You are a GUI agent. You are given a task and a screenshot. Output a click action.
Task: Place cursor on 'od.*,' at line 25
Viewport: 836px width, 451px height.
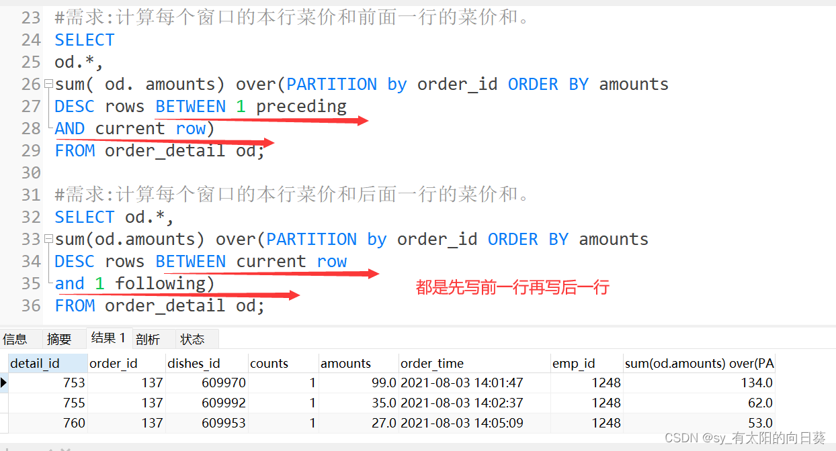(x=79, y=62)
